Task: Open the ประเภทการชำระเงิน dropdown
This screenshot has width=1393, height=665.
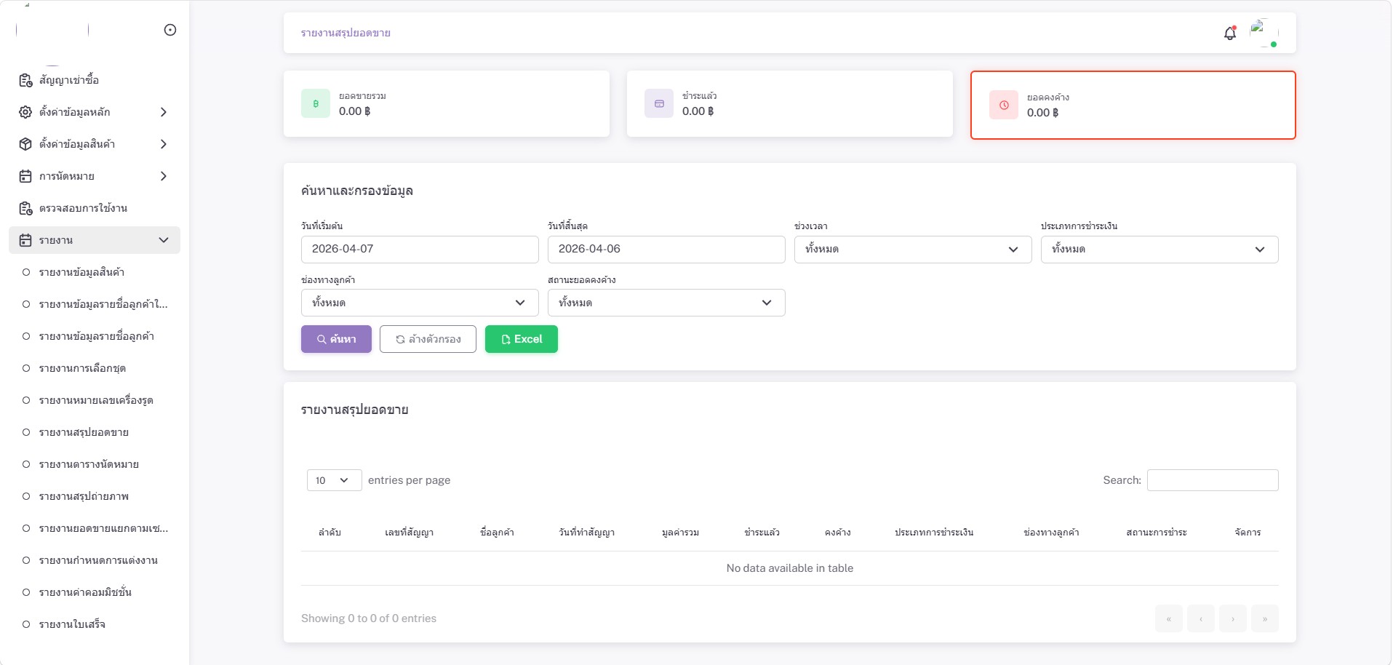Action: click(1159, 250)
